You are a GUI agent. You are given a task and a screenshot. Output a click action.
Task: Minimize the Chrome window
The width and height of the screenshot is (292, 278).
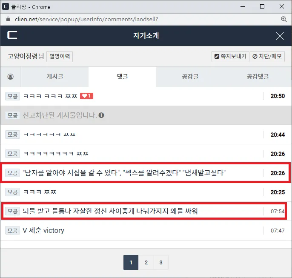pos(243,6)
